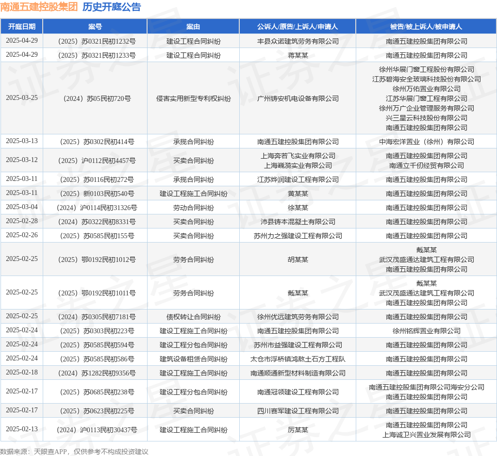
Task: Click the date 2025-02-26
Action: coord(21,235)
